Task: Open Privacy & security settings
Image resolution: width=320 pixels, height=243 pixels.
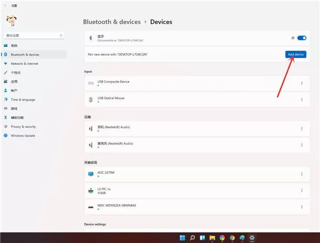Action: (34, 127)
